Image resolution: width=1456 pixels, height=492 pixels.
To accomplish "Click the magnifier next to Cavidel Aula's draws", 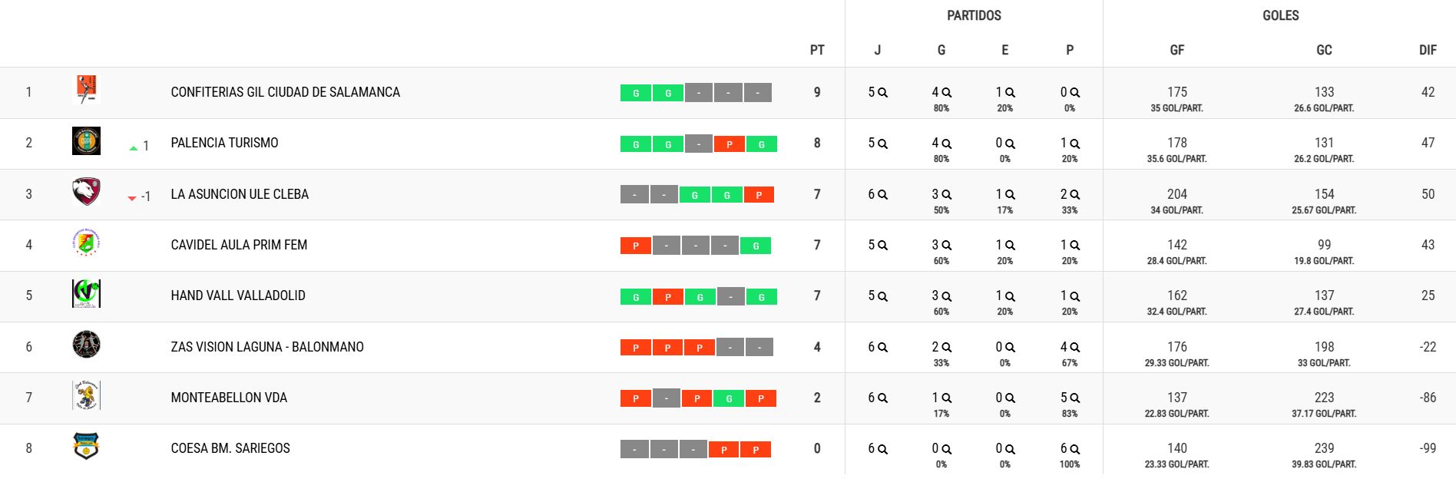I will tap(1011, 246).
